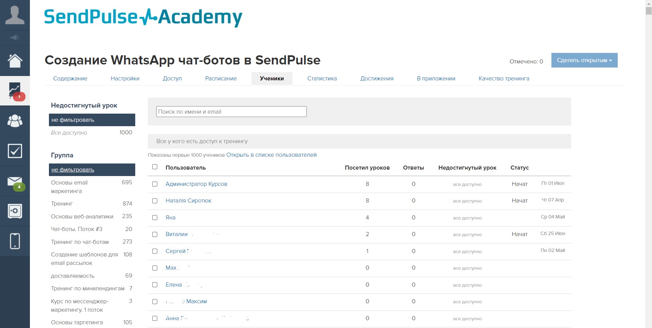This screenshot has width=652, height=328.
Task: Open the Расписание tab
Action: tap(221, 78)
